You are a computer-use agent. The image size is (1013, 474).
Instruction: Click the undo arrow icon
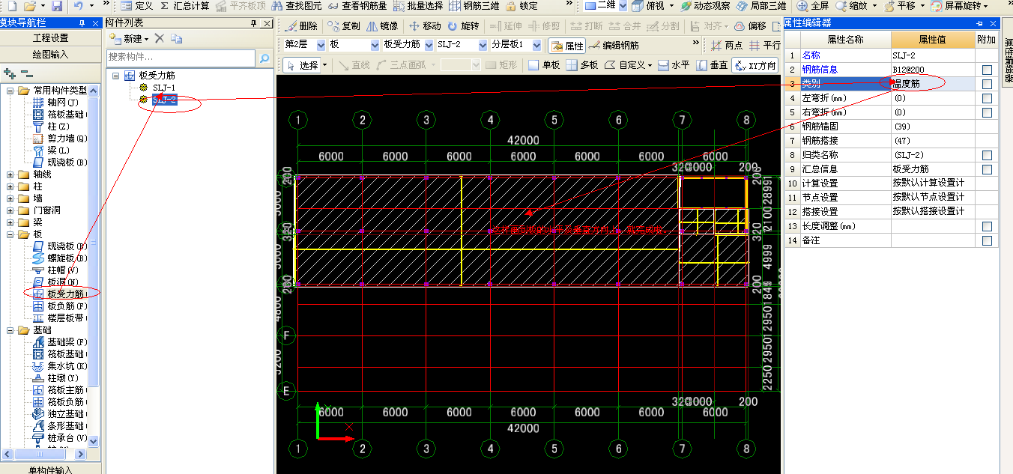(79, 6)
